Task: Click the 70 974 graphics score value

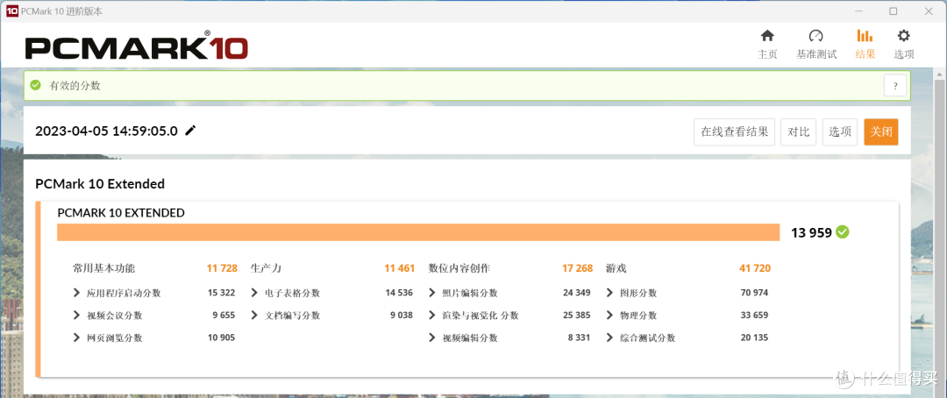Action: [754, 293]
